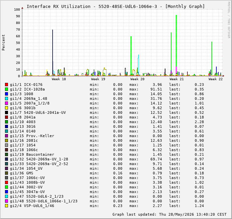This screenshot has width=232, height=219.
Task: Select legend label gi1/45 3047a-UV
Action: (x=27, y=192)
